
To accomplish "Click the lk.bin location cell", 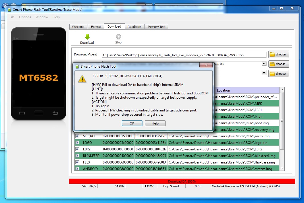I will [247, 117].
